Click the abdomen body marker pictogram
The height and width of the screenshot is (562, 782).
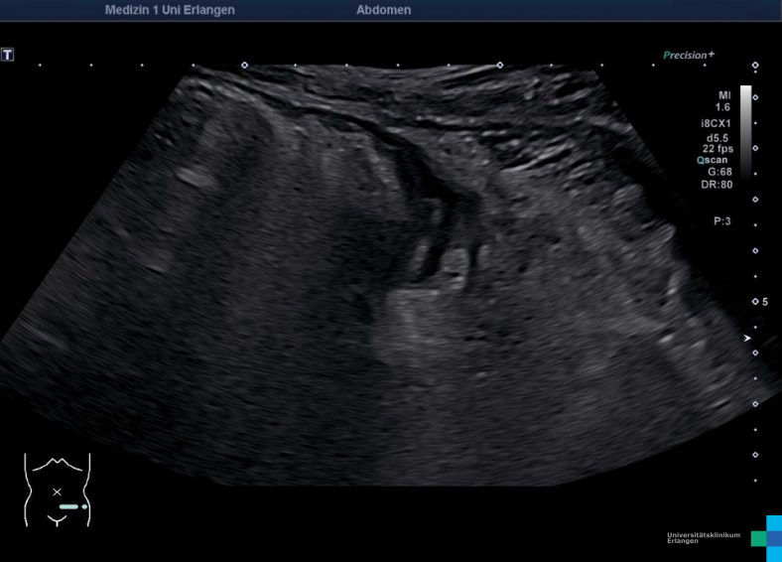(57, 490)
